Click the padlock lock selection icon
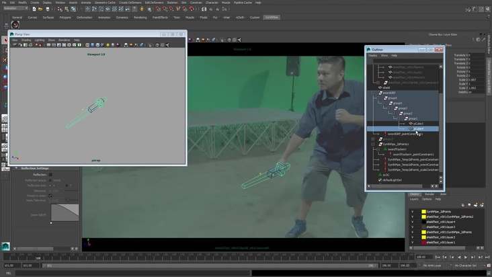The width and height of the screenshot is (492, 277). (x=142, y=9)
